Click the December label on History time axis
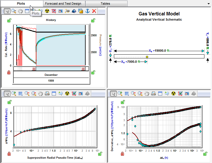 click(x=51, y=75)
